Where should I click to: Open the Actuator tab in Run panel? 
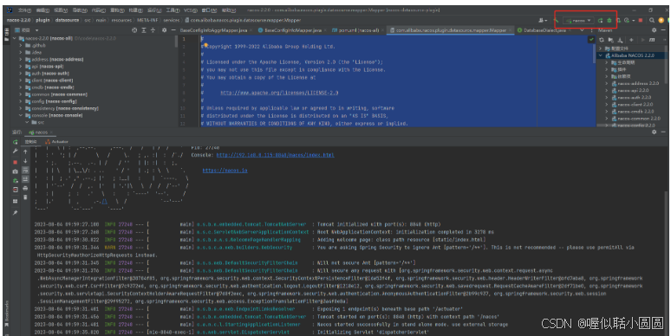click(56, 142)
